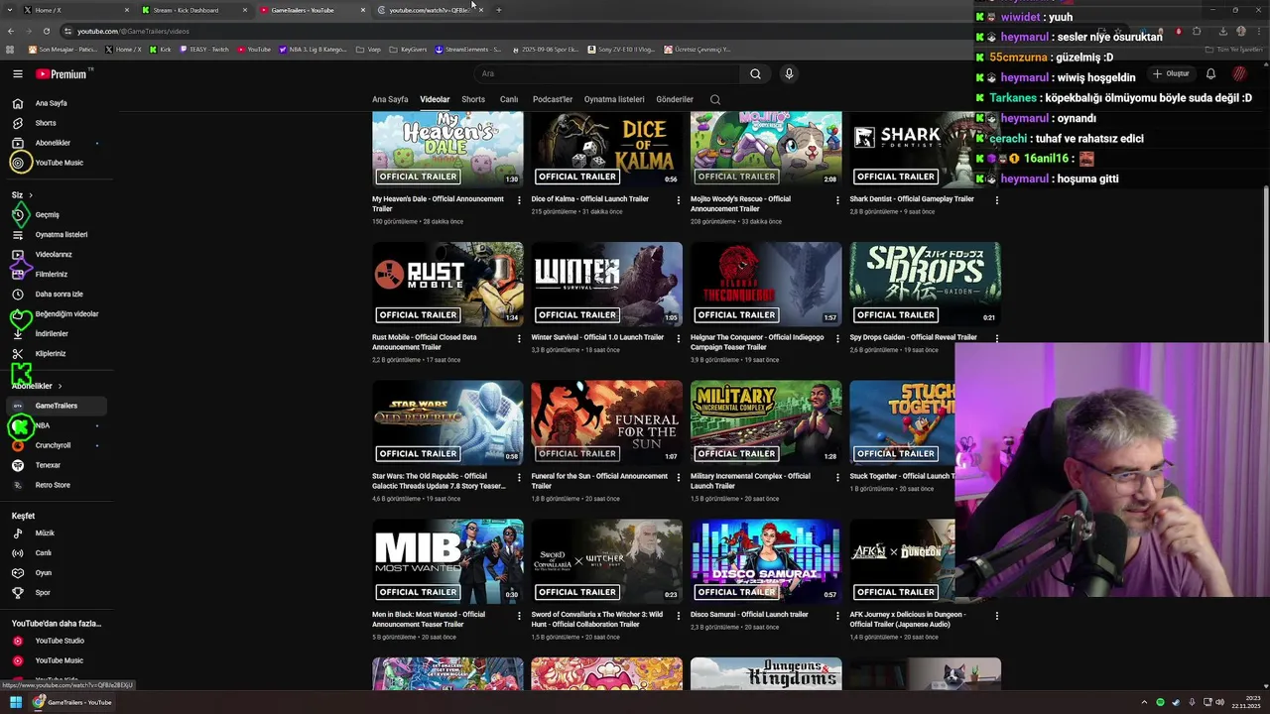
Task: Open the 7EASY - Twitch bookmark
Action: pyautogui.click(x=204, y=49)
